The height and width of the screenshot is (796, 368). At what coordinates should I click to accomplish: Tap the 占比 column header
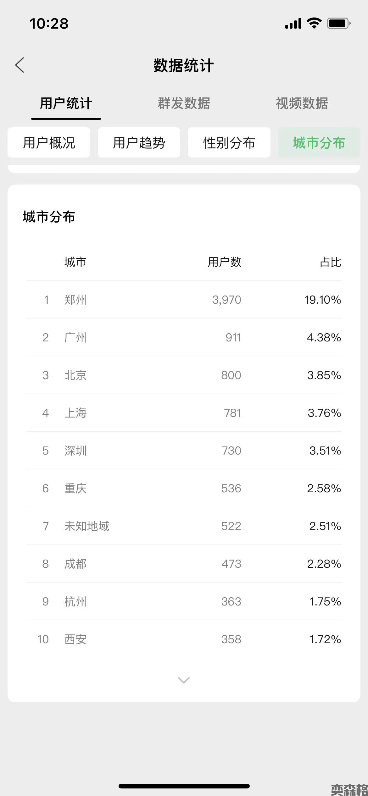pos(330,262)
